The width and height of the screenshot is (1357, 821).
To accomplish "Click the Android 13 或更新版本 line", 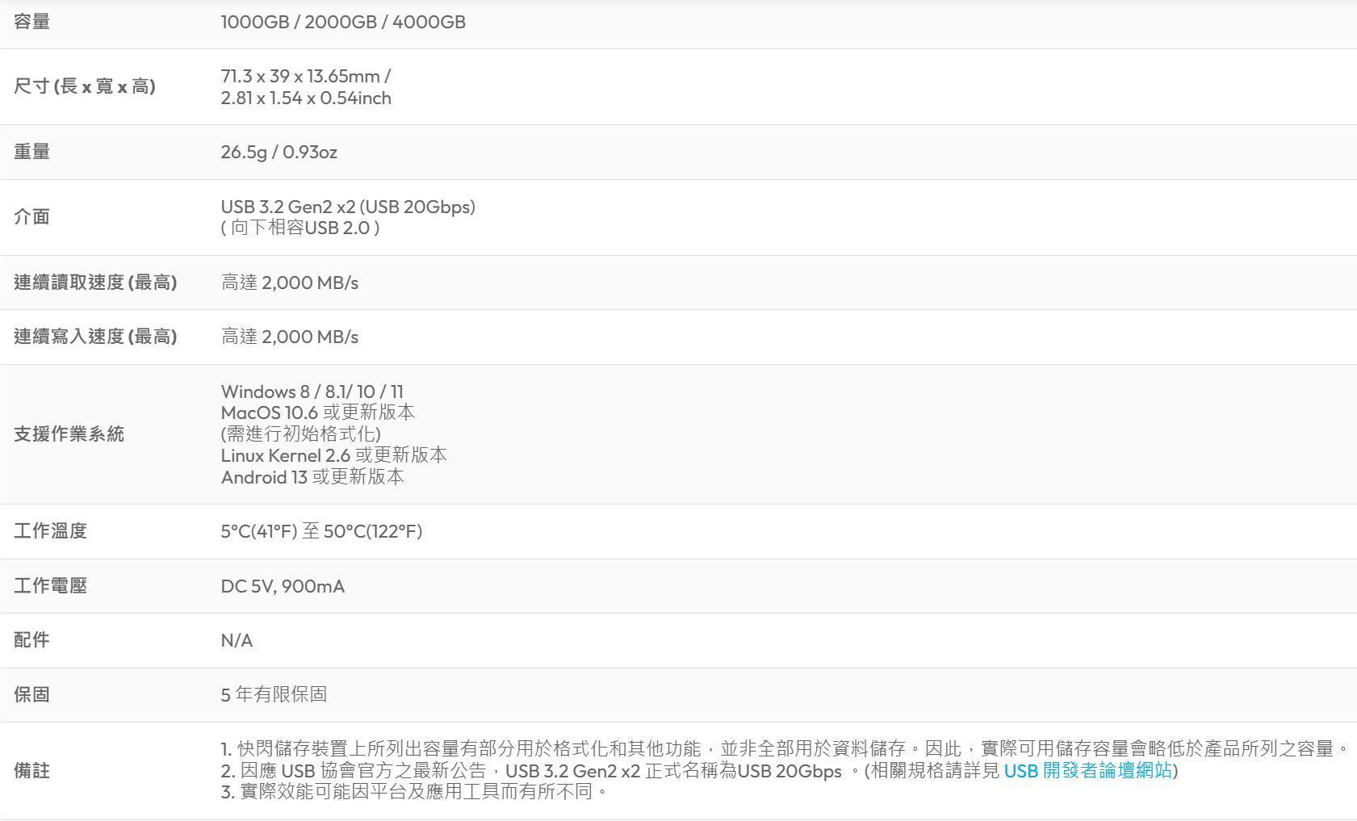I will (312, 476).
